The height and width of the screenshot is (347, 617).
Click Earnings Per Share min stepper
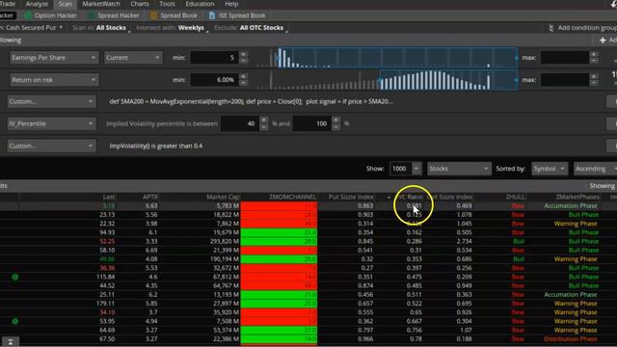[244, 58]
